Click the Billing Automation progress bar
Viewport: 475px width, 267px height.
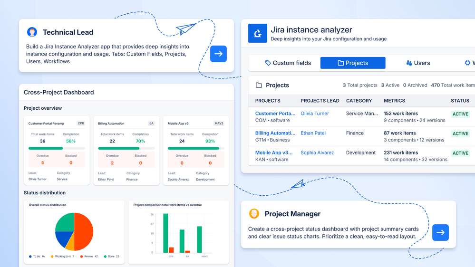(126, 148)
